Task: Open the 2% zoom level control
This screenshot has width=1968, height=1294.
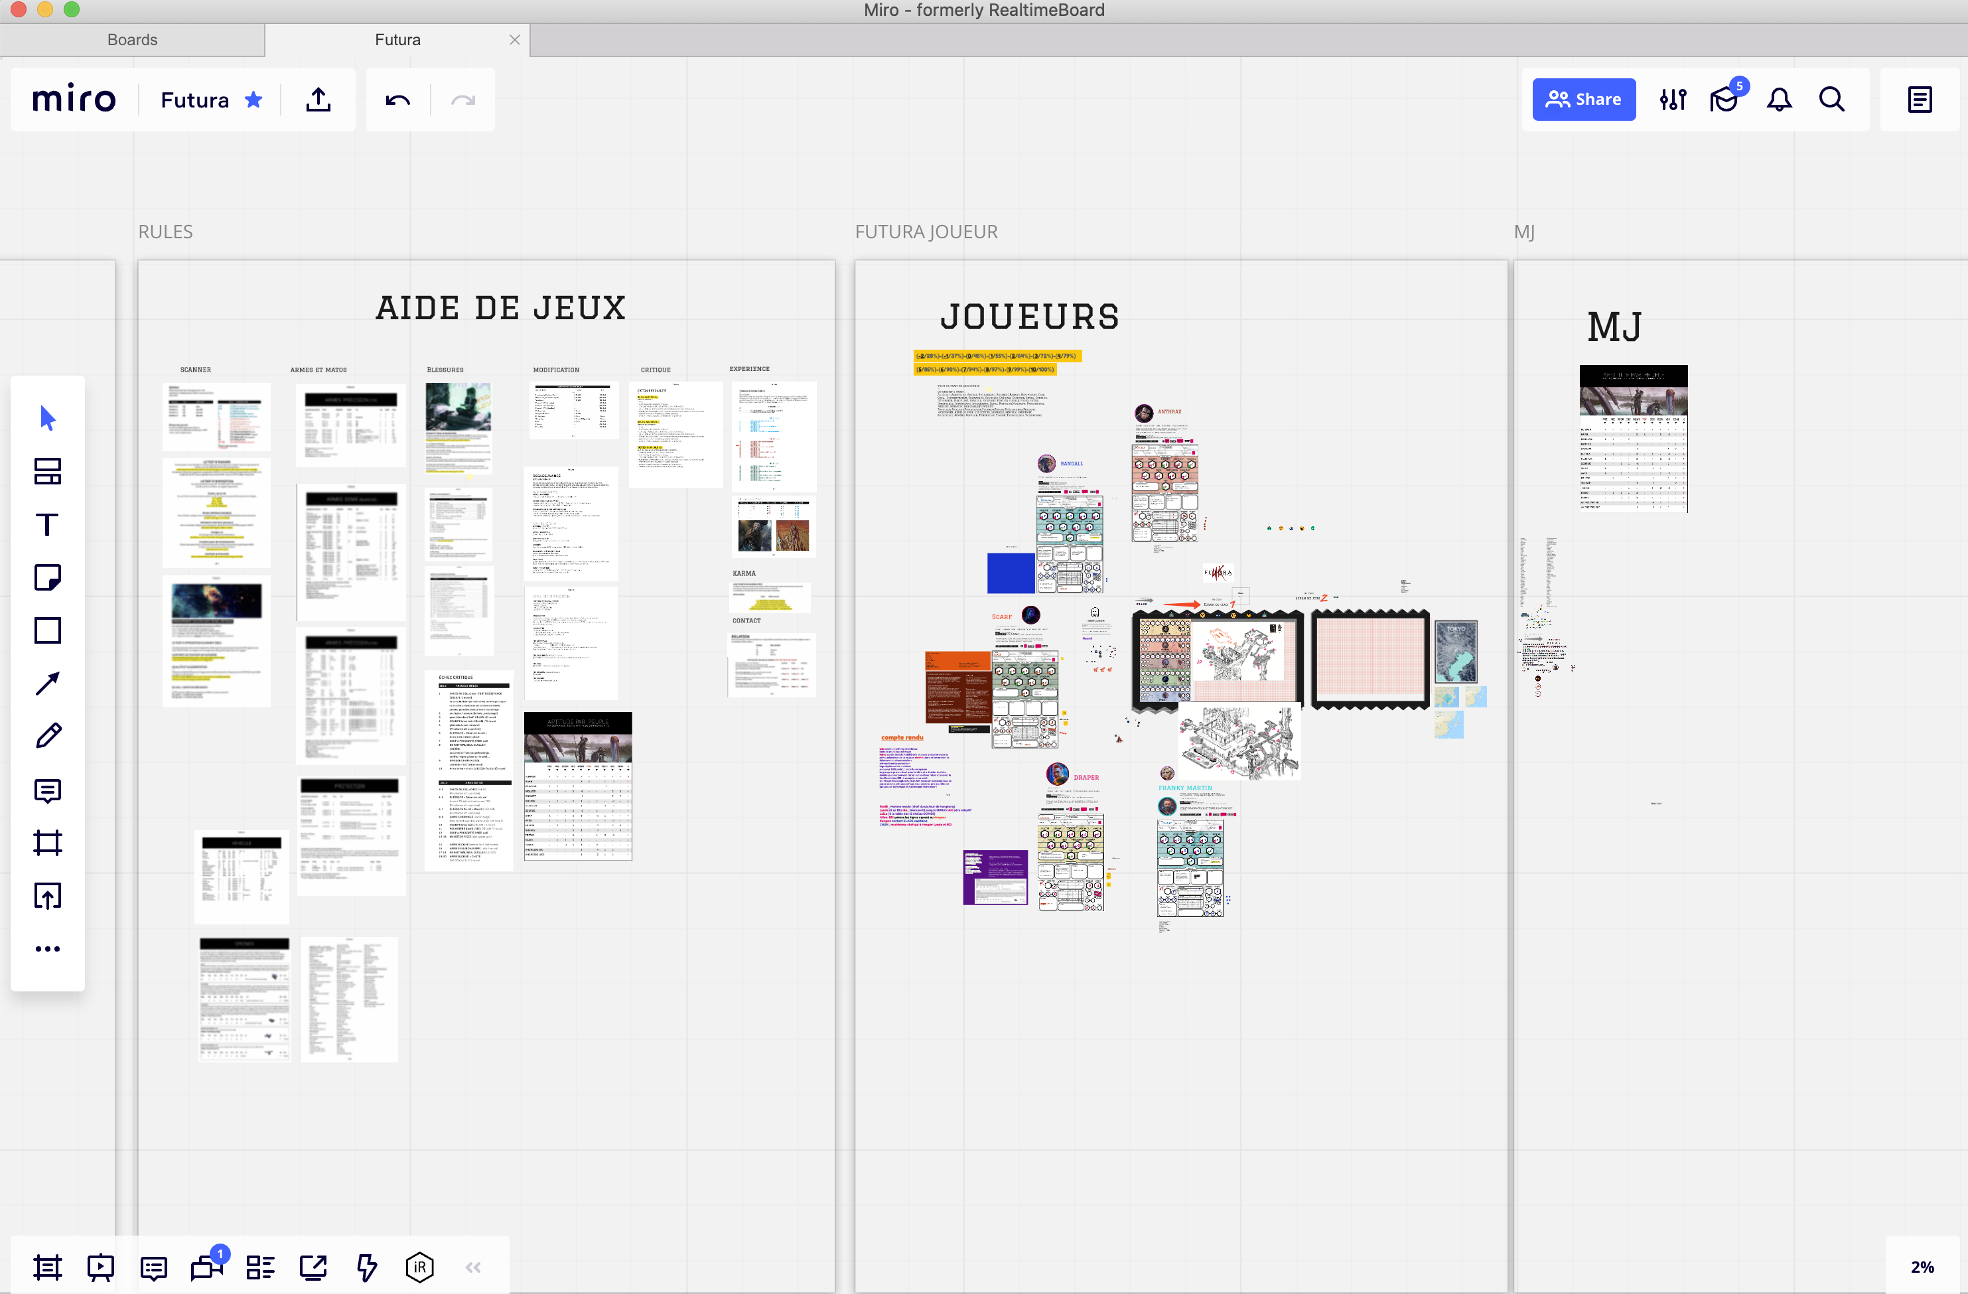Action: click(x=1922, y=1267)
